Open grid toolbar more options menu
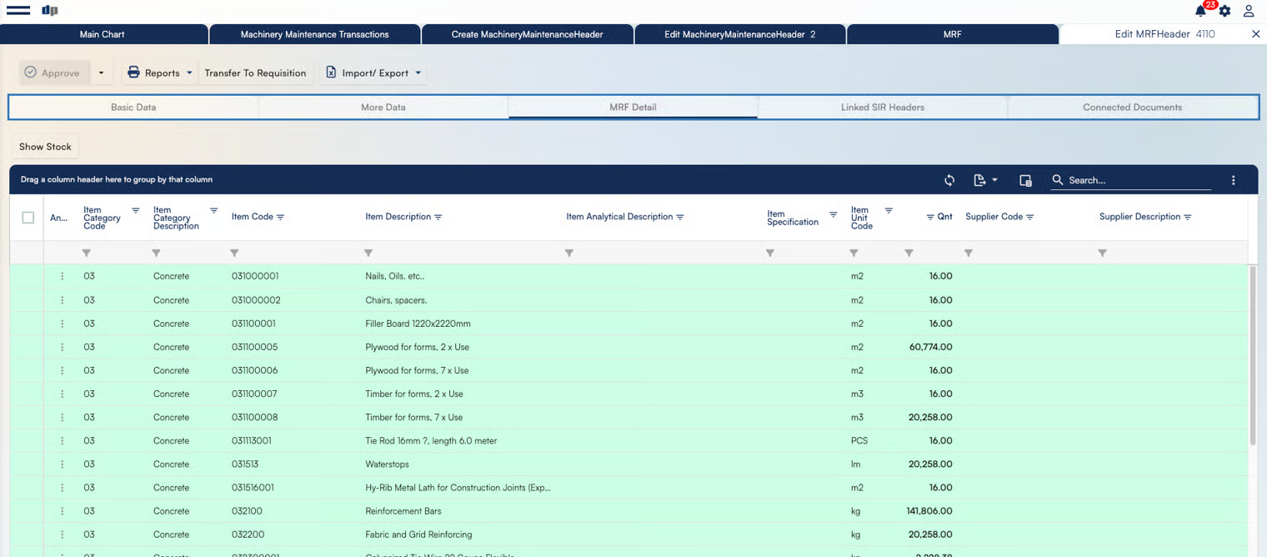This screenshot has width=1267, height=557. [x=1234, y=180]
